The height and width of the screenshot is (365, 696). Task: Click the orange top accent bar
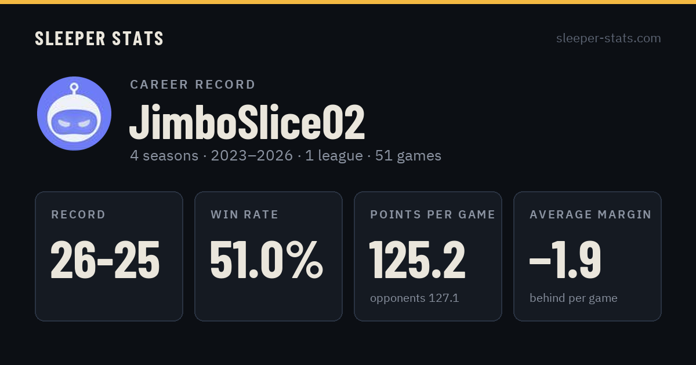[x=348, y=2]
